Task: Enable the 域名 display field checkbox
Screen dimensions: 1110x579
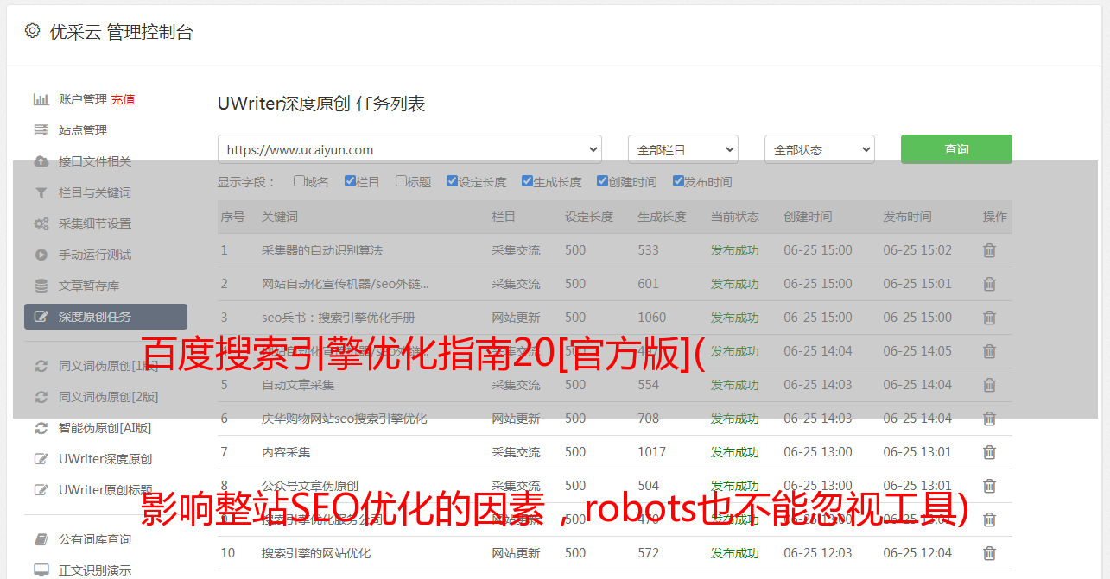Action: pos(299,181)
